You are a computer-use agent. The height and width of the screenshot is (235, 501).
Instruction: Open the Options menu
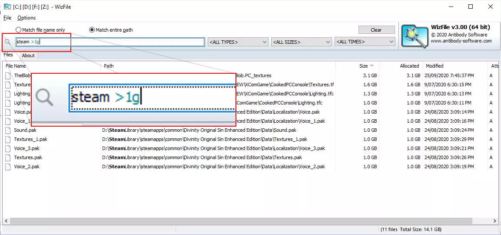tap(27, 18)
